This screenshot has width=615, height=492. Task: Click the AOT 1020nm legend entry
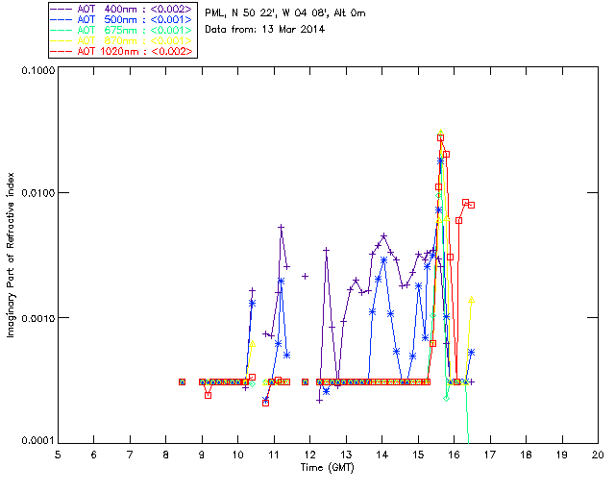click(x=121, y=51)
